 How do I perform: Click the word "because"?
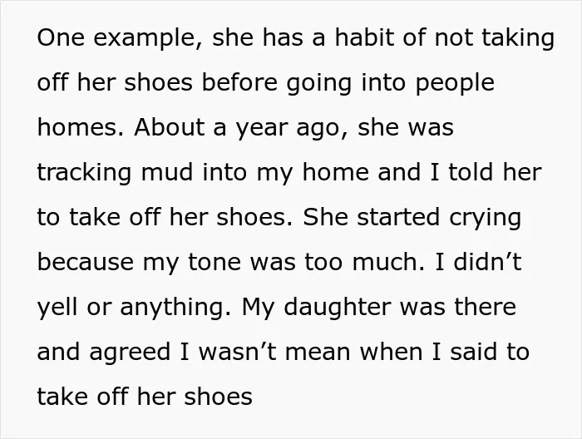tap(86, 262)
